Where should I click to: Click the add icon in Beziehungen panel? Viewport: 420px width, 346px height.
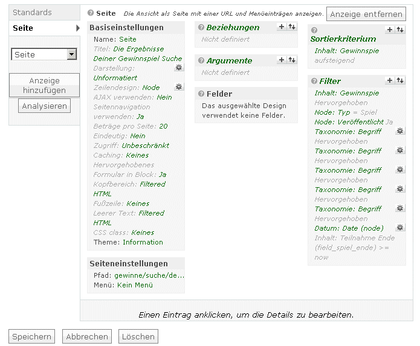(x=281, y=27)
